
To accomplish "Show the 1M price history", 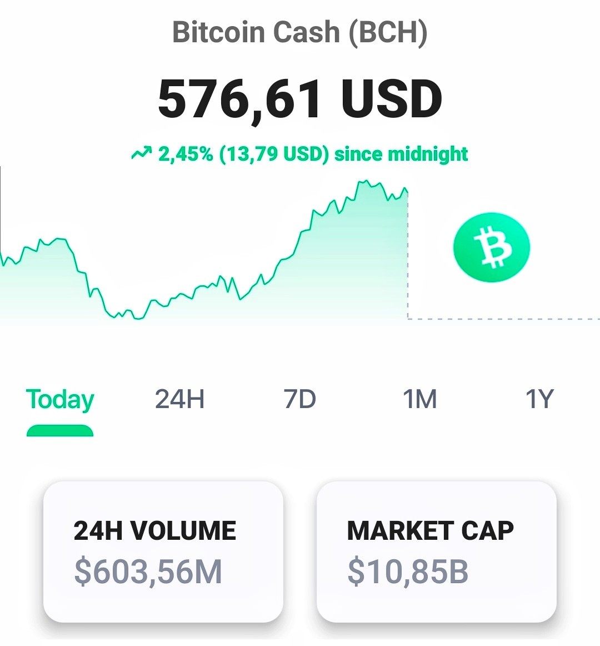I will click(x=419, y=399).
